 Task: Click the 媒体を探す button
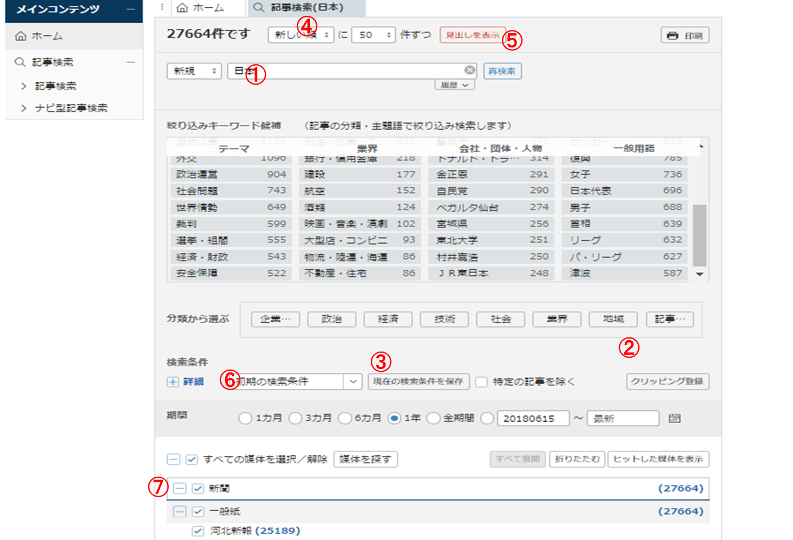365,459
